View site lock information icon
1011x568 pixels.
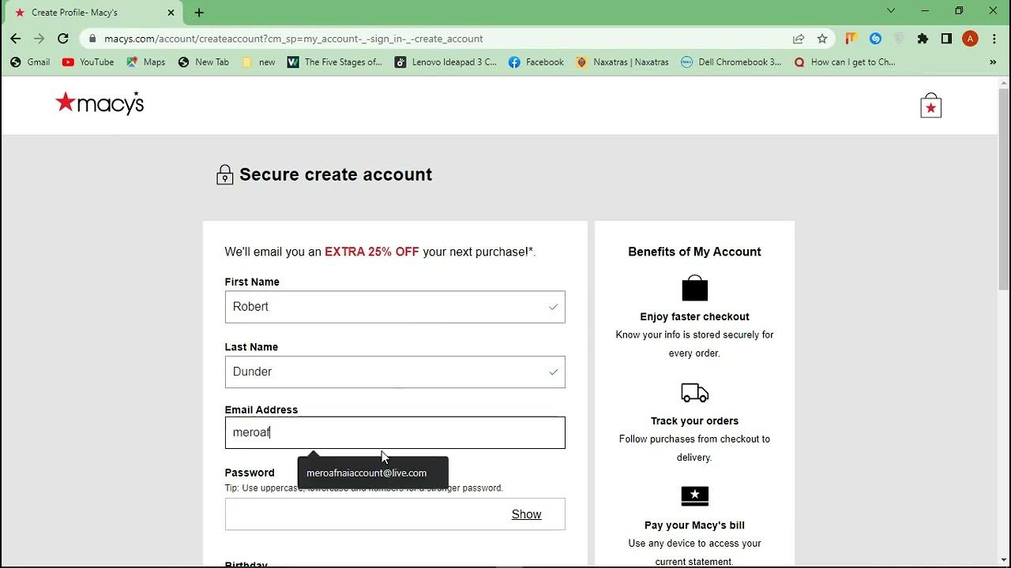(x=93, y=39)
